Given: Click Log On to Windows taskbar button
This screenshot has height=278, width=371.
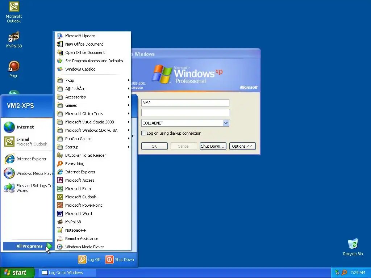Looking at the screenshot, I should pyautogui.click(x=67, y=273).
